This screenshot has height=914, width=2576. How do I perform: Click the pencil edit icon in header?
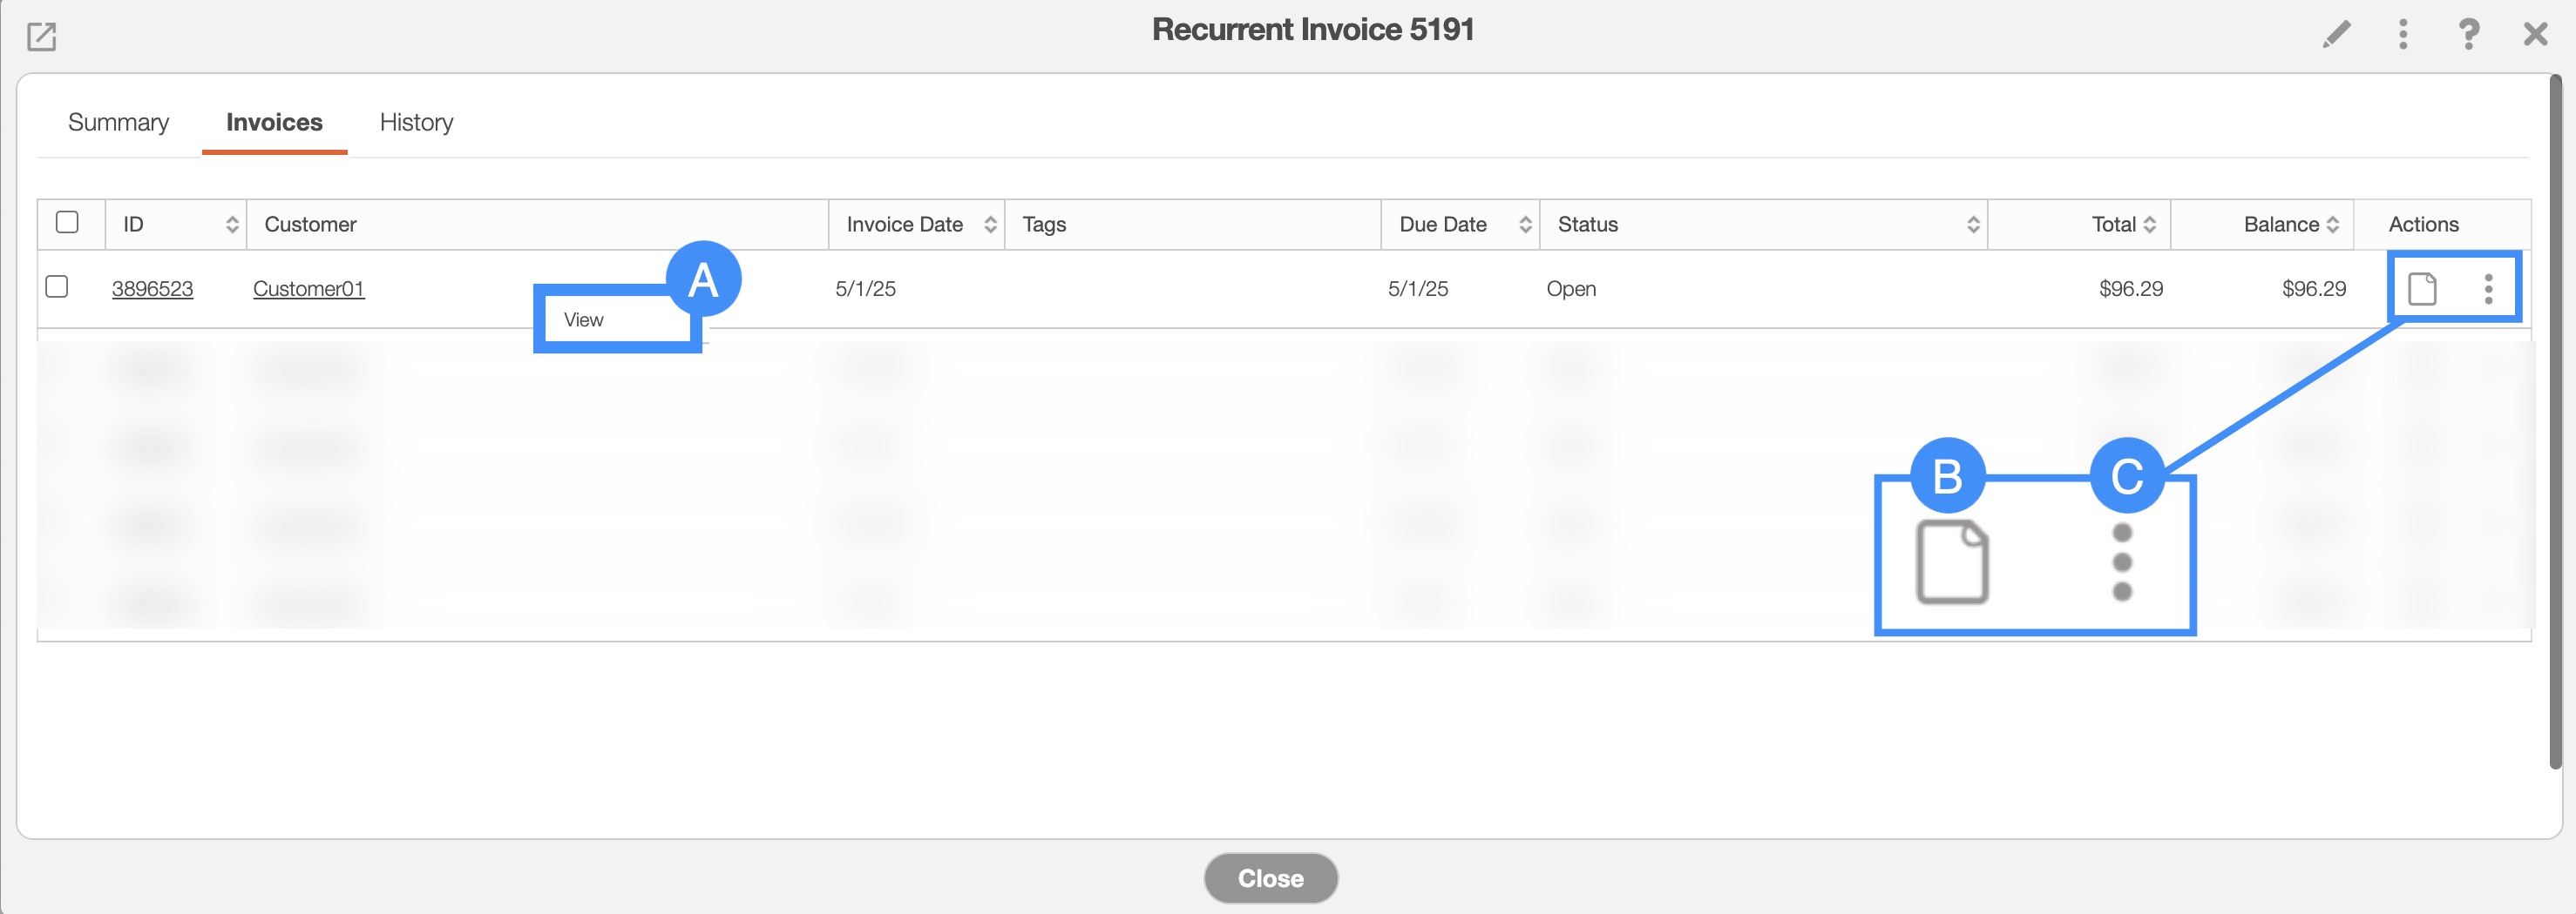tap(2336, 35)
